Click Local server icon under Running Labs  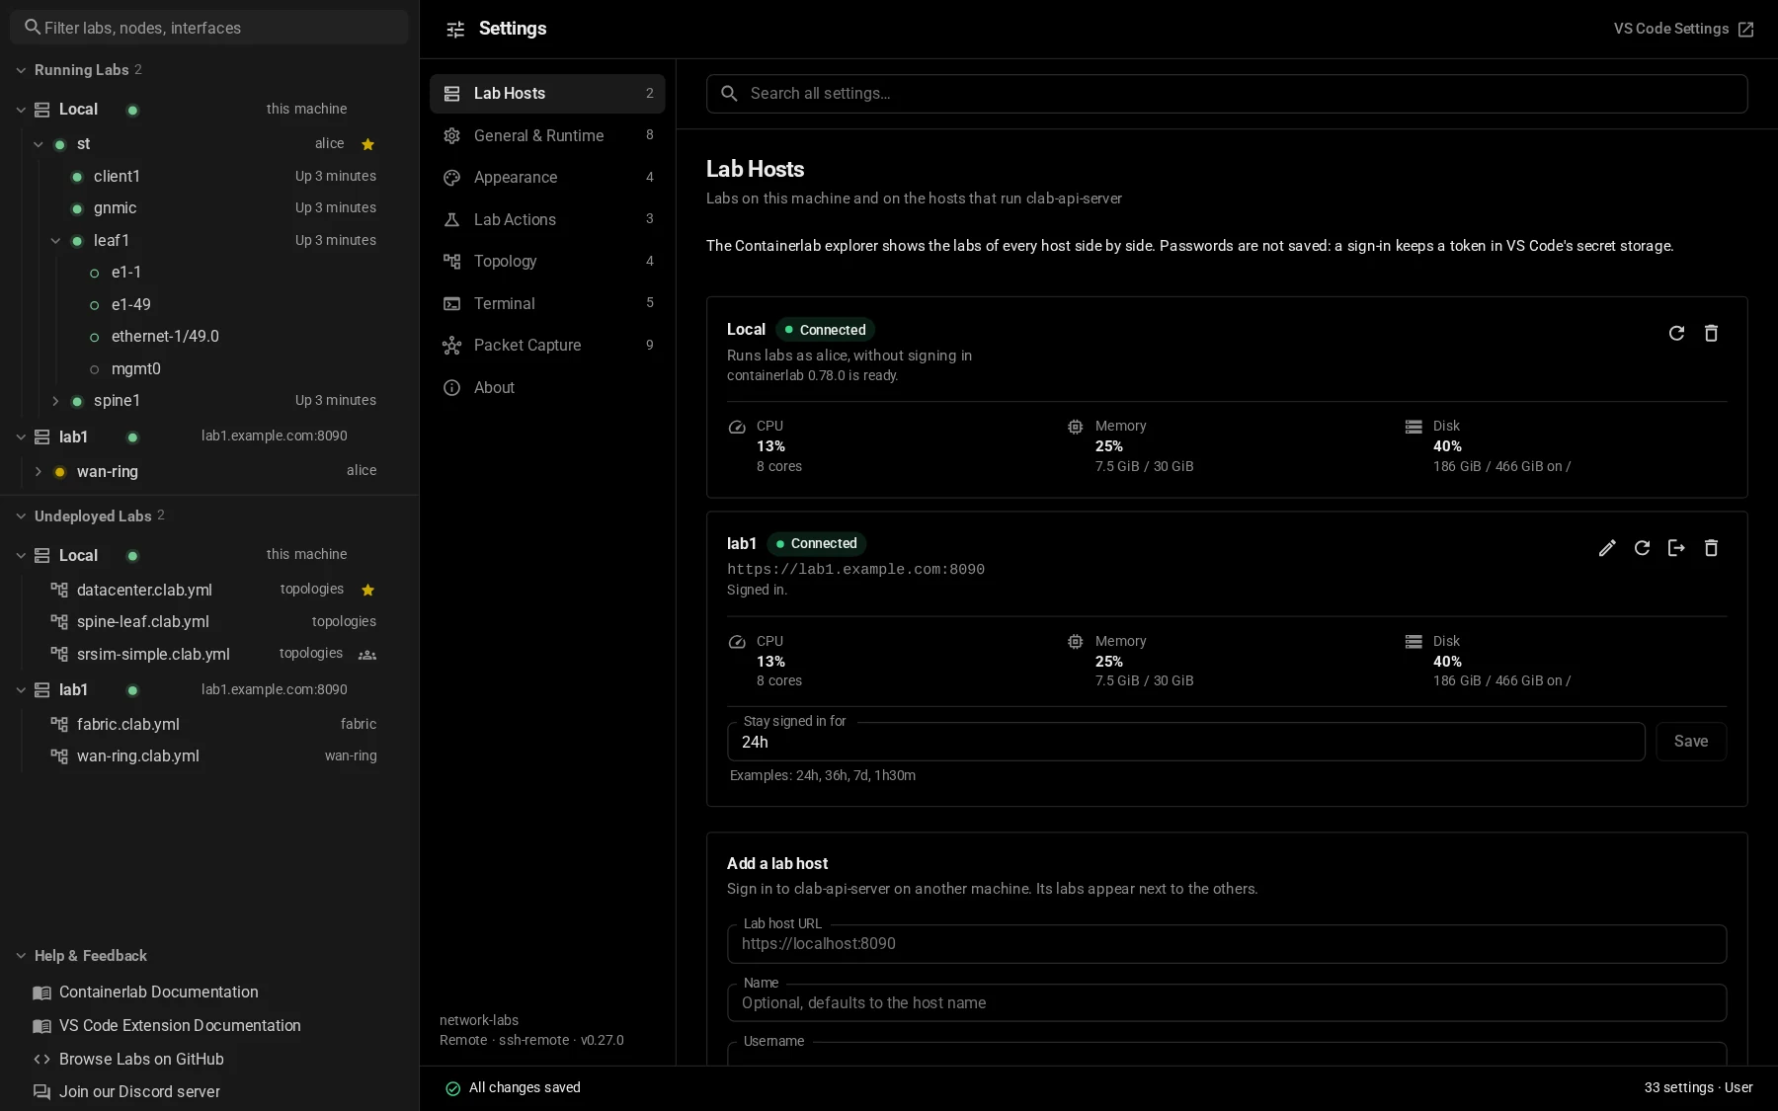pyautogui.click(x=42, y=110)
